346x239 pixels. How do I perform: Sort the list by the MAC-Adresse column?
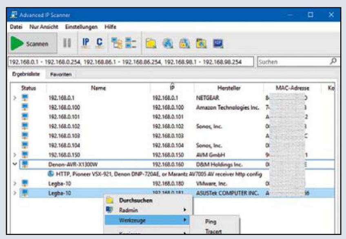coord(293,88)
